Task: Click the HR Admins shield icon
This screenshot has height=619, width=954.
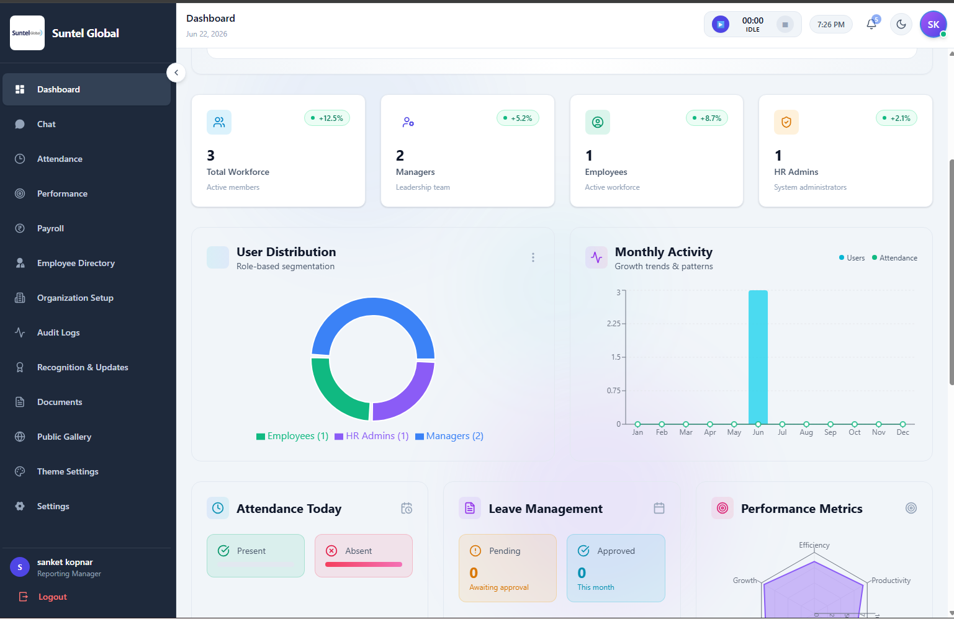Action: pyautogui.click(x=786, y=122)
